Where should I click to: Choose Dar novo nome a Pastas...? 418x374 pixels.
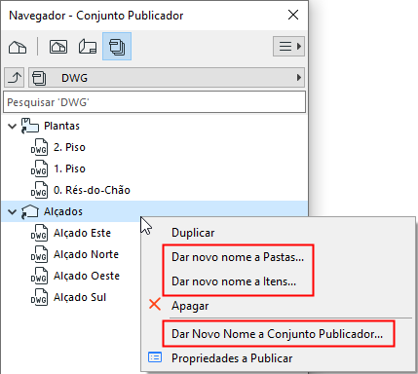(238, 257)
